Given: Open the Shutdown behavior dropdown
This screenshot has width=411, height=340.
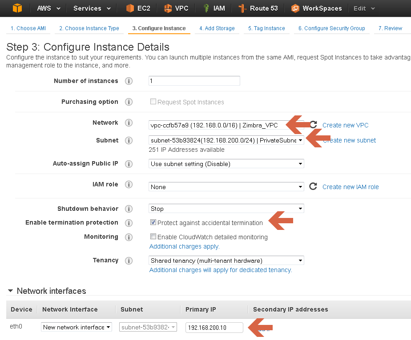Looking at the screenshot, I should click(226, 209).
